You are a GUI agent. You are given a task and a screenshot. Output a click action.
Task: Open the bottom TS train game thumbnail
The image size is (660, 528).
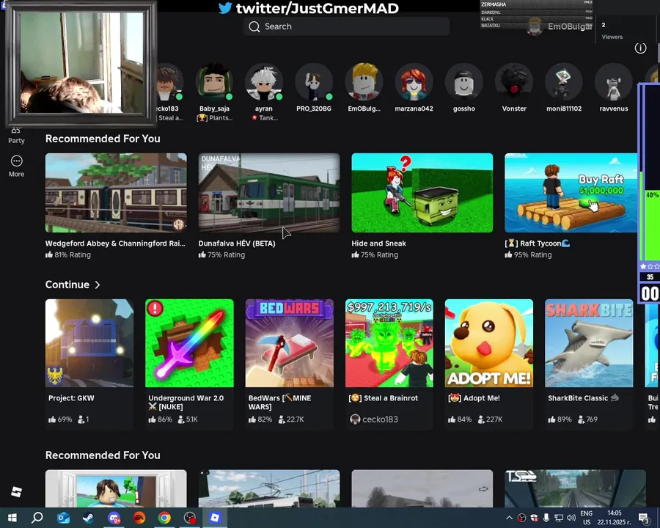tap(576, 489)
